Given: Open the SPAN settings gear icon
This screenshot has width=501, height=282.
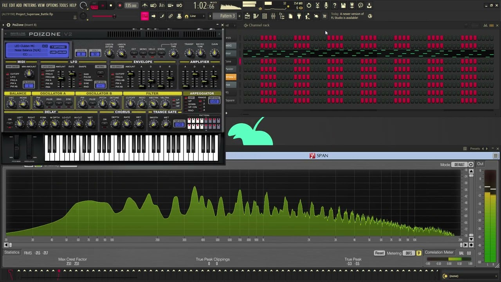Looking at the screenshot, I should click(x=471, y=164).
